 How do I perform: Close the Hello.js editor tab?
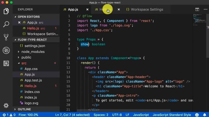click(119, 9)
